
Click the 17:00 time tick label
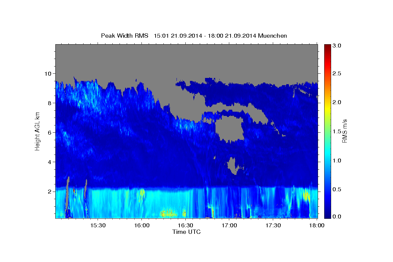(229, 225)
